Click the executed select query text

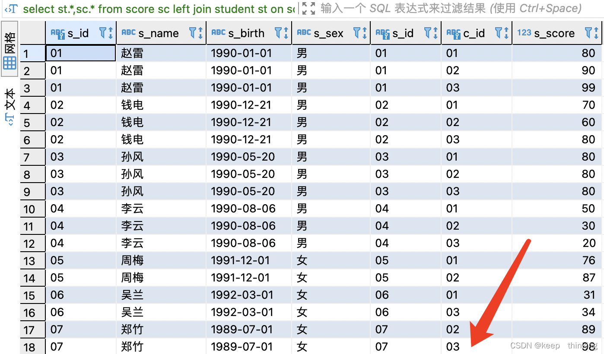tap(159, 9)
